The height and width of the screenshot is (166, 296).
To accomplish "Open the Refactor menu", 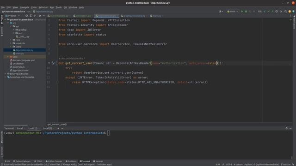I will (x=43, y=7).
